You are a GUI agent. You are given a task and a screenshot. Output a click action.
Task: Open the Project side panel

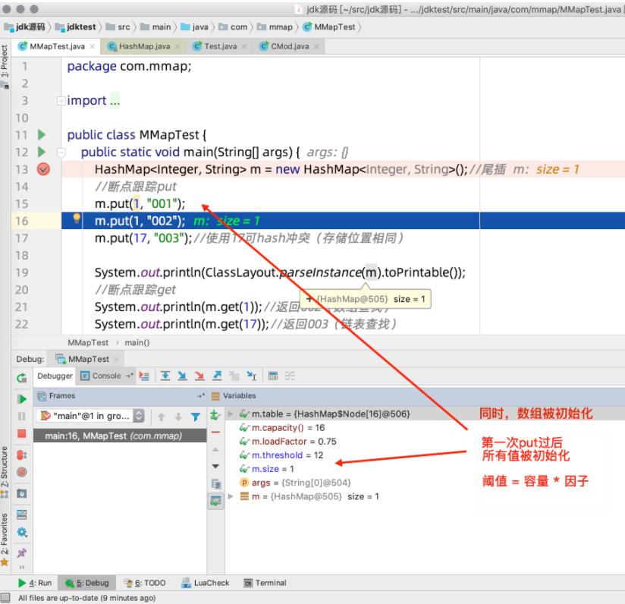point(5,67)
